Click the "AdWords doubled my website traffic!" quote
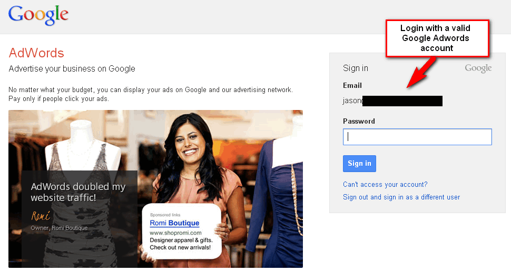 point(78,192)
